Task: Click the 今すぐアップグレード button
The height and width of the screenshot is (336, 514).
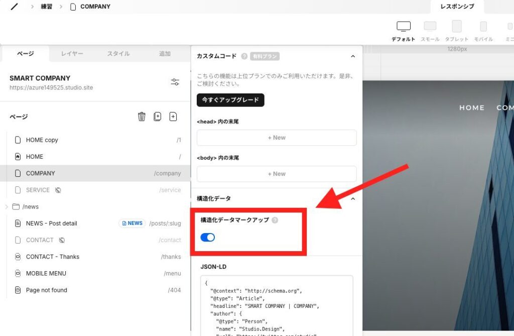Action: [230, 100]
